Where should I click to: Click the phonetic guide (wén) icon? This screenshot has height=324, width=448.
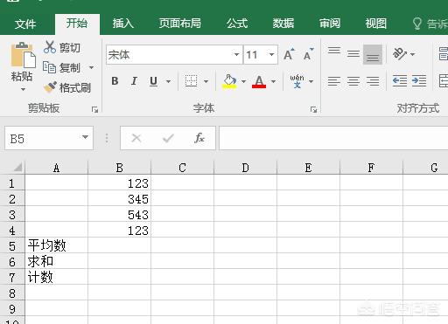tap(297, 81)
